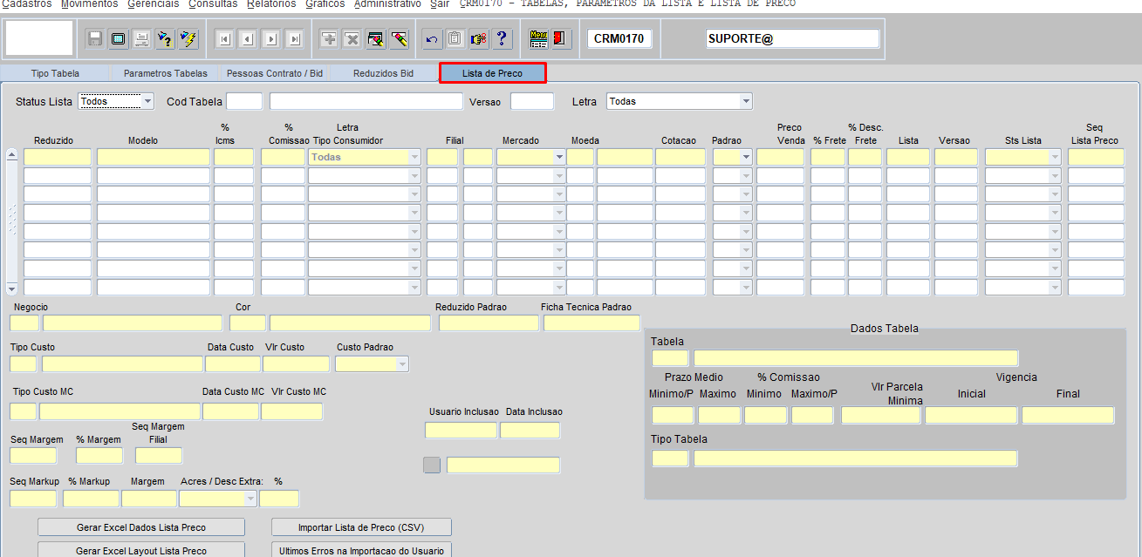This screenshot has width=1142, height=557.
Task: Open the Cadastros menu
Action: point(27,4)
